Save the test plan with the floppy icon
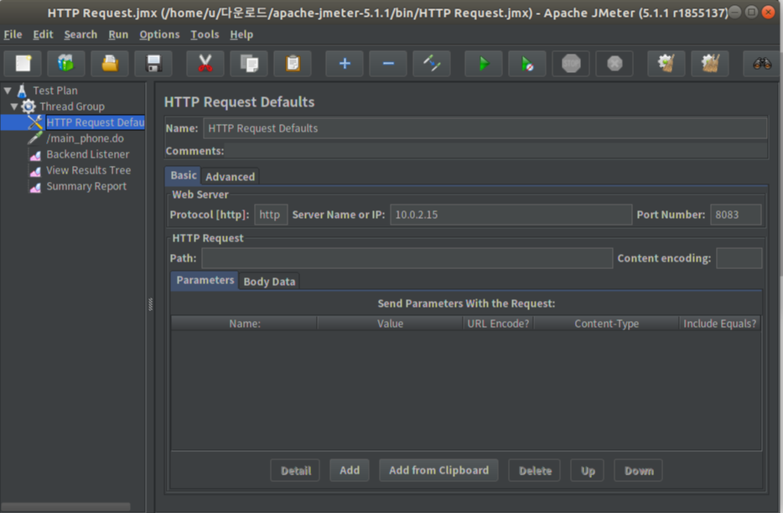This screenshot has height=513, width=783. (153, 64)
